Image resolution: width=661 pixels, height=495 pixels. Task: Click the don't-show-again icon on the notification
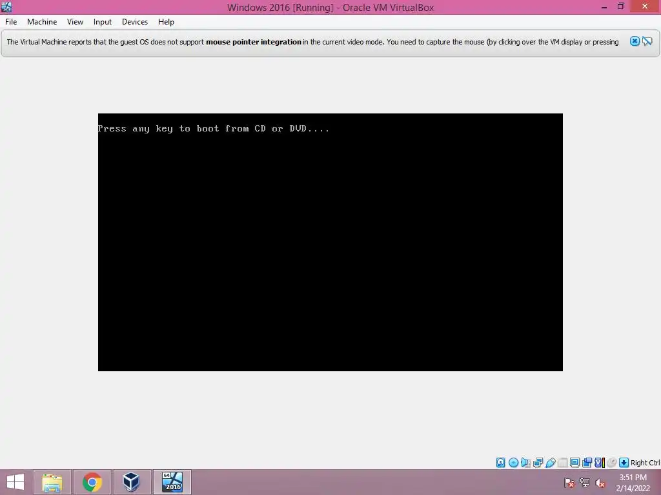pyautogui.click(x=647, y=41)
